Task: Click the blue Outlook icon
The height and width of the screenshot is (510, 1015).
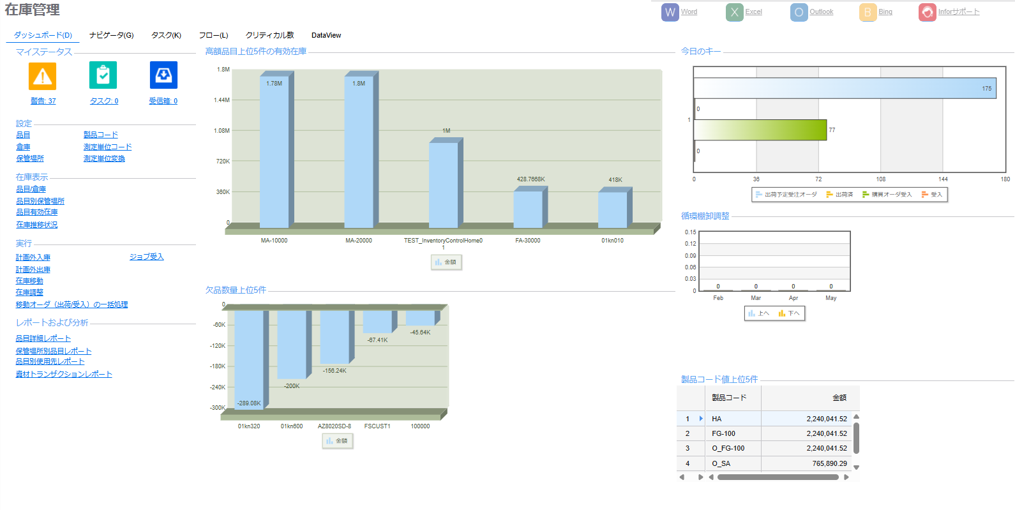Action: coord(799,12)
